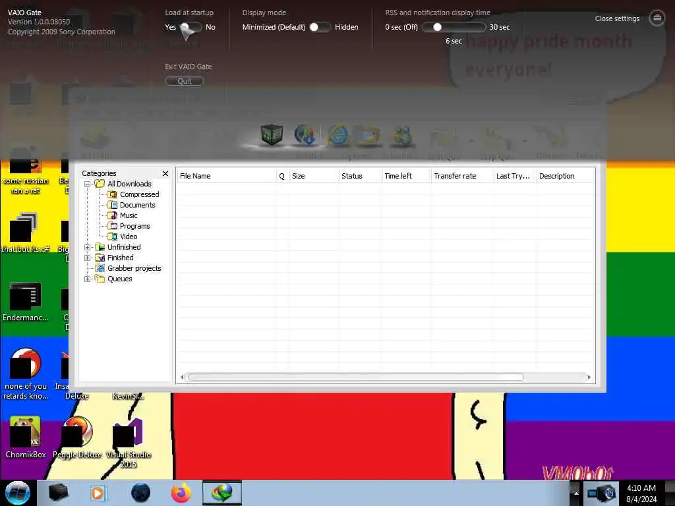The width and height of the screenshot is (675, 506).
Task: Select the Finished category label
Action: [x=120, y=258]
